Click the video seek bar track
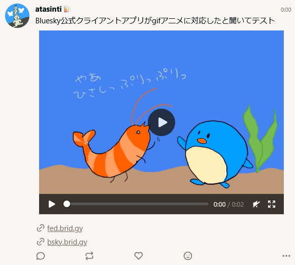This screenshot has height=265, width=295. (136, 204)
